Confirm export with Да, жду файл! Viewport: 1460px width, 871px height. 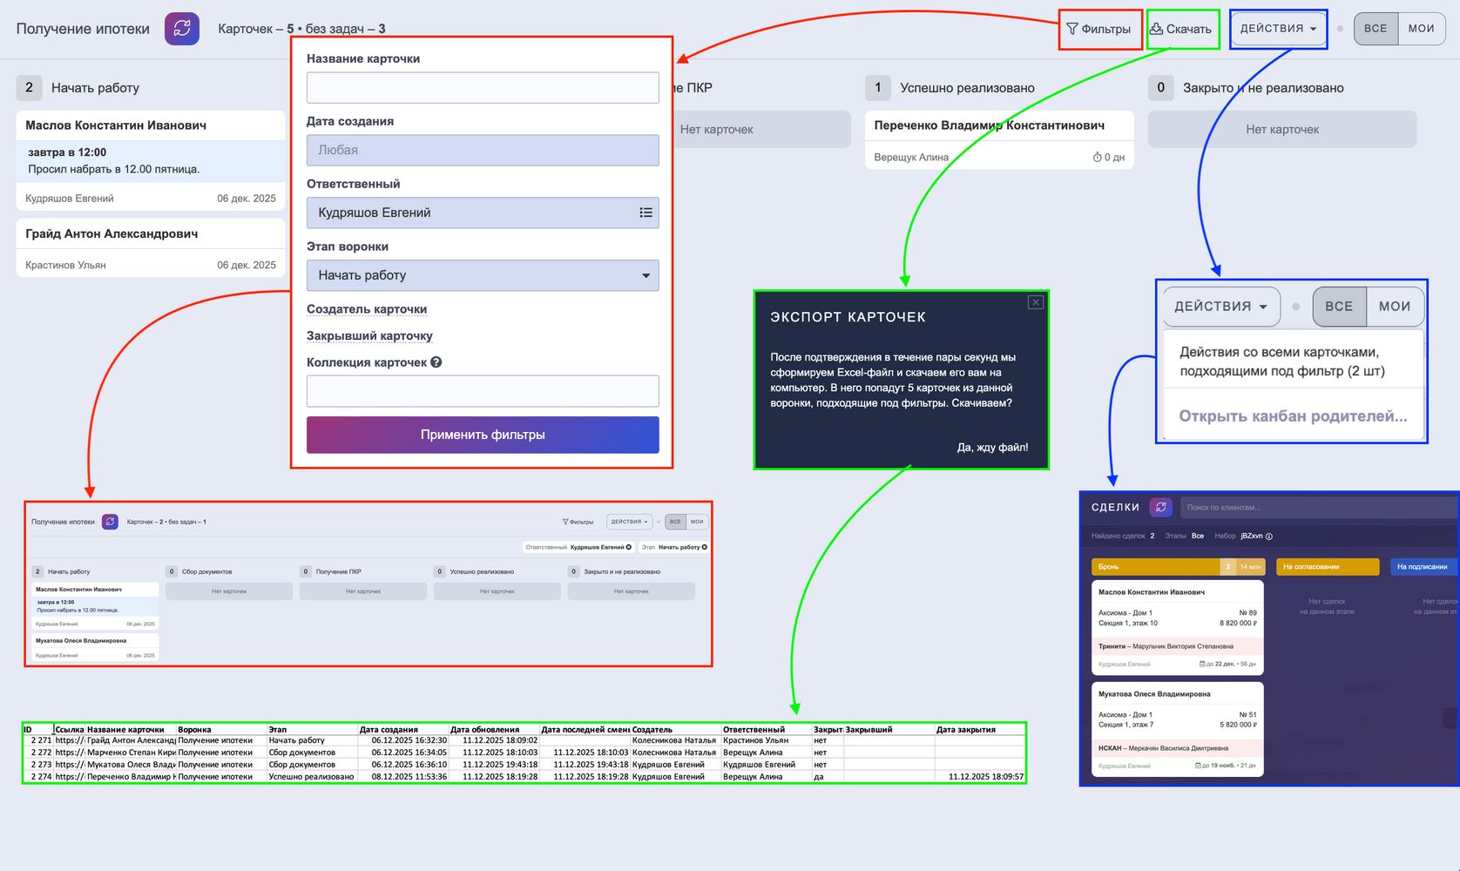pyautogui.click(x=992, y=447)
